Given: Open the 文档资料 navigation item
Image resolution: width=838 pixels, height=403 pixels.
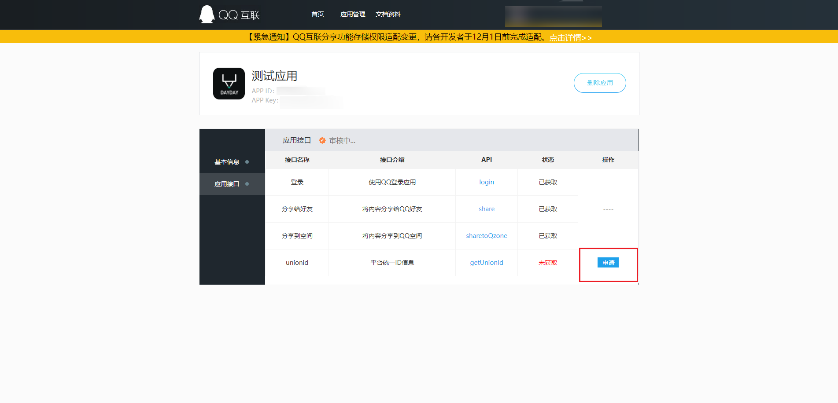Looking at the screenshot, I should pos(388,14).
